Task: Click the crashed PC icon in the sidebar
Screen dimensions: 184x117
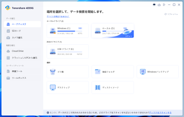Action: [8, 58]
